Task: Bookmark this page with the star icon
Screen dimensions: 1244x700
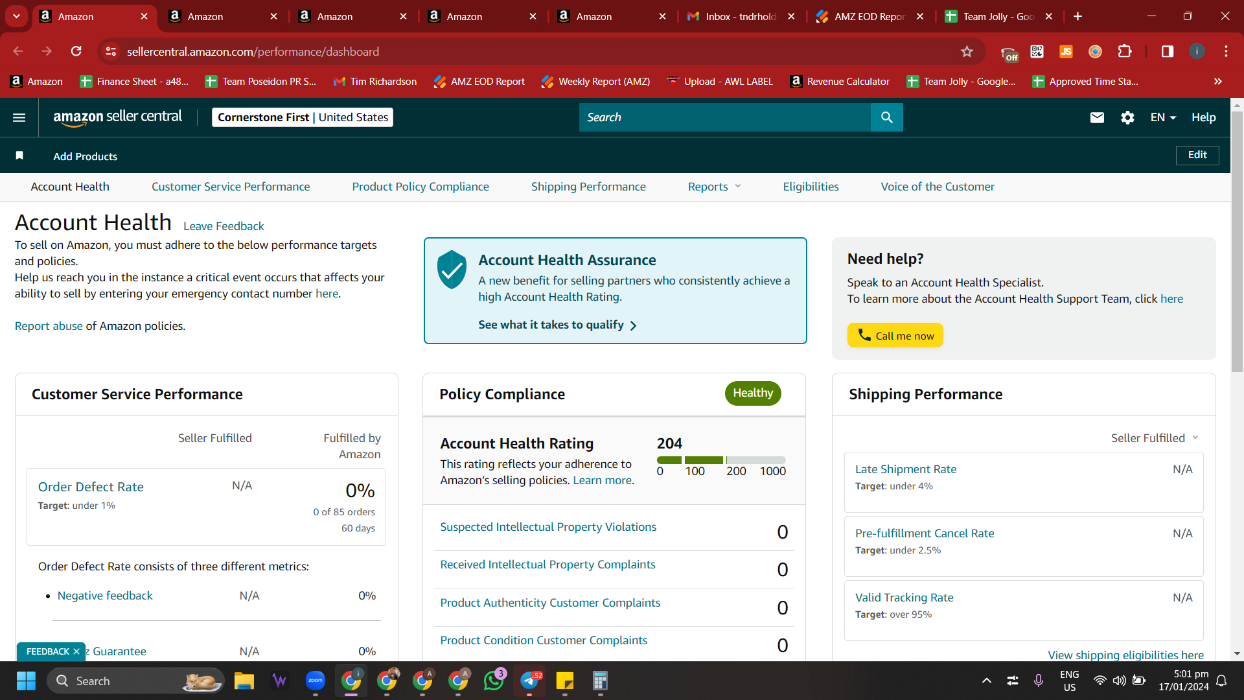Action: click(x=967, y=51)
